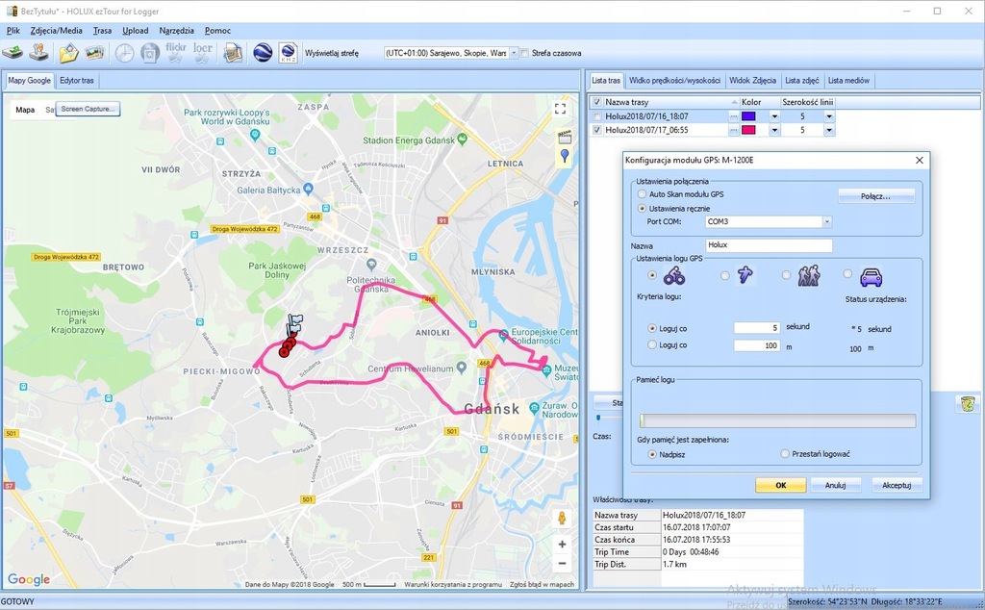
Task: Open the GPS module configuration tool icon
Action: [x=39, y=53]
